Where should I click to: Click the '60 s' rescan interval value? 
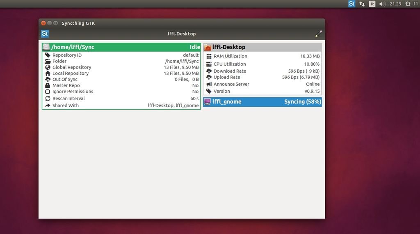pos(194,99)
